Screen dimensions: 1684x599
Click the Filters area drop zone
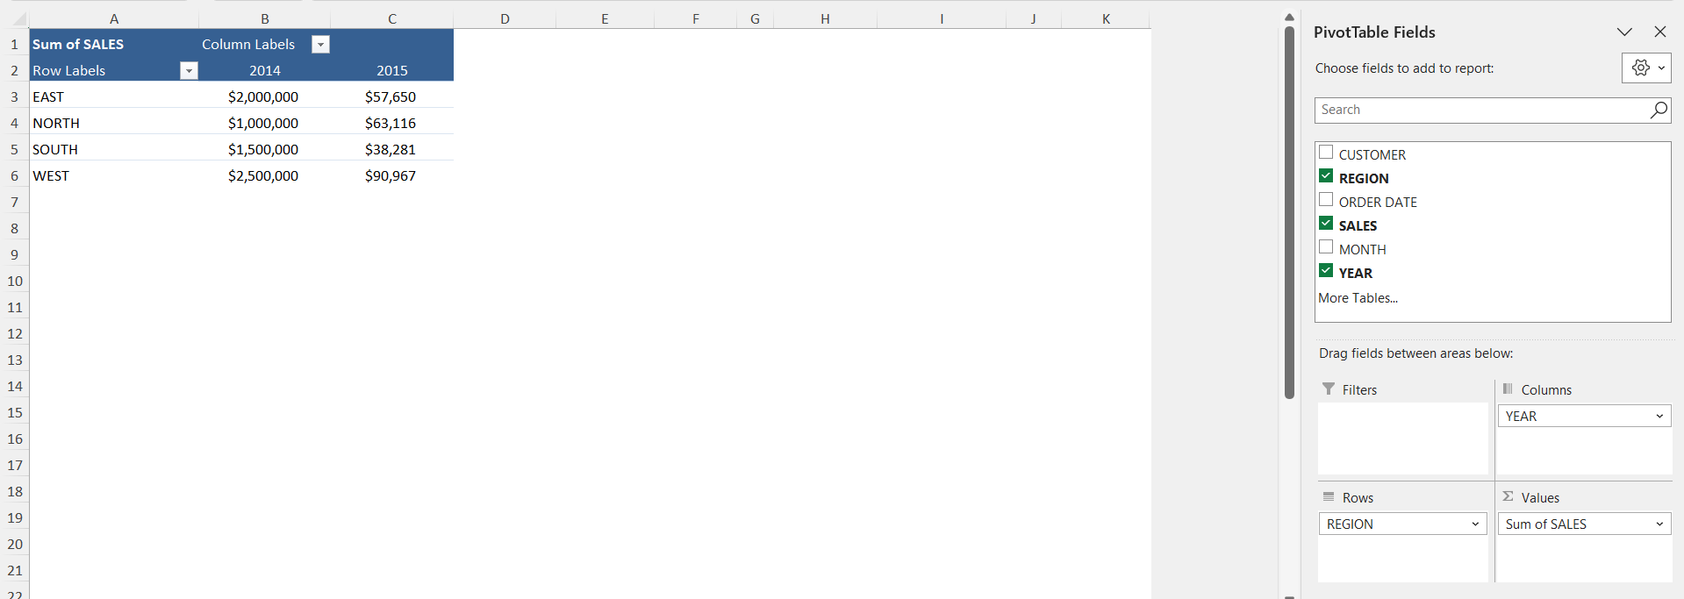point(1403,439)
